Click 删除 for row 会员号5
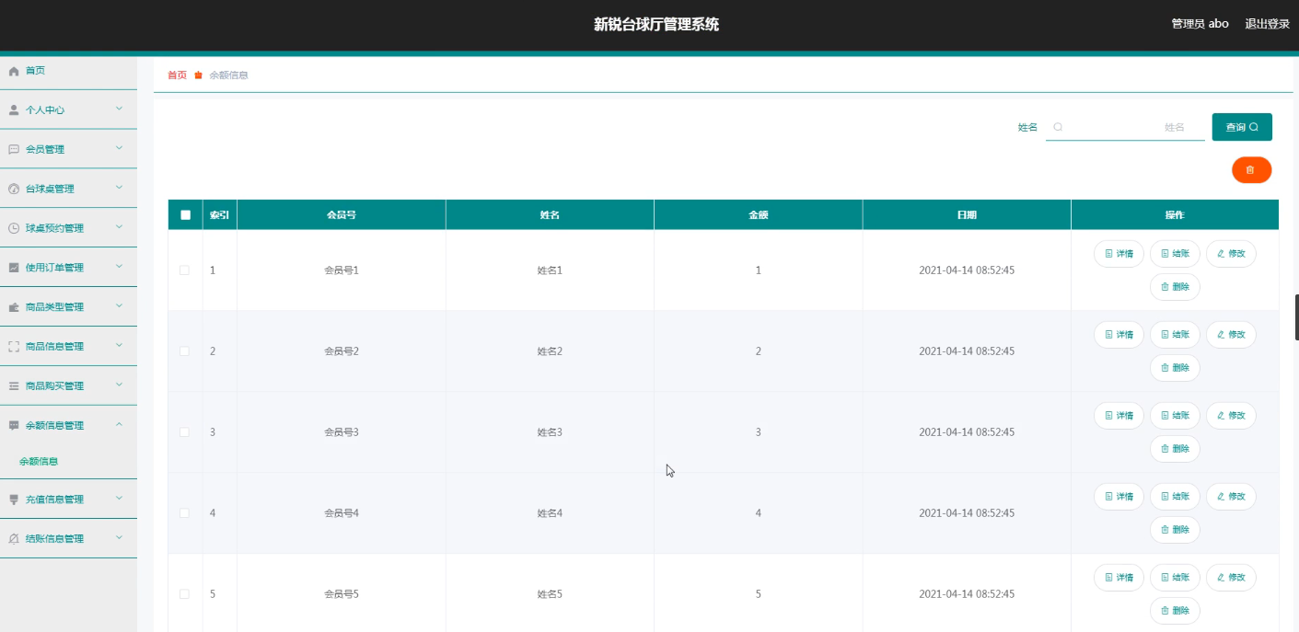 (x=1175, y=611)
